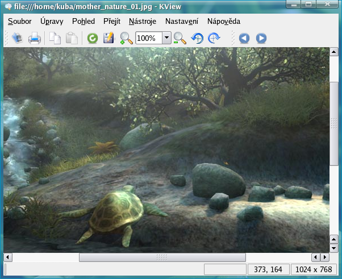This screenshot has height=279, width=342.
Task: Open the Nápověda menu
Action: pyautogui.click(x=224, y=22)
